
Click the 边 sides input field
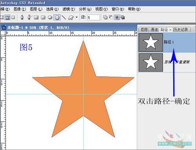pos(94,18)
